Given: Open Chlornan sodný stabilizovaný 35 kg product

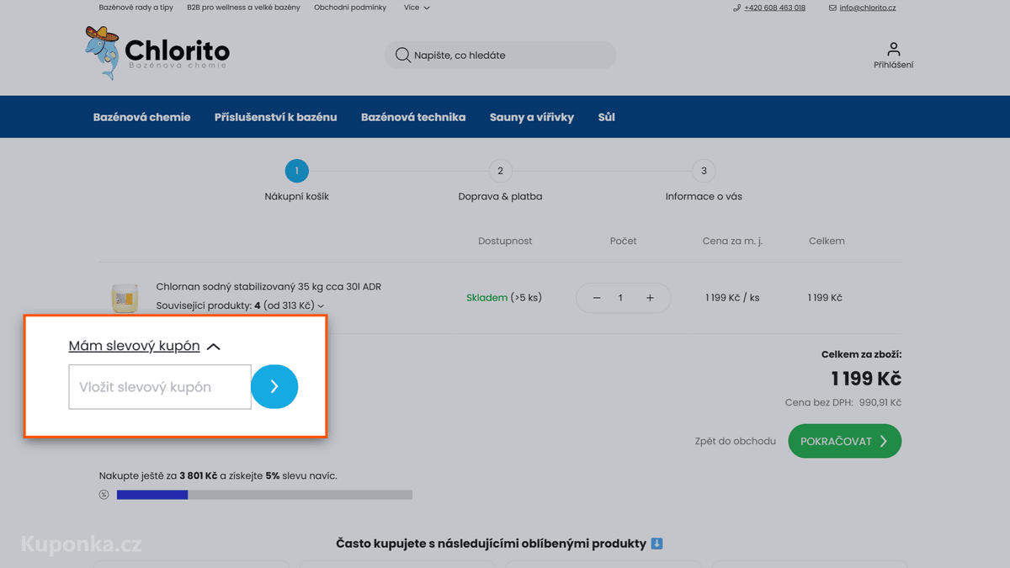Looking at the screenshot, I should point(268,287).
